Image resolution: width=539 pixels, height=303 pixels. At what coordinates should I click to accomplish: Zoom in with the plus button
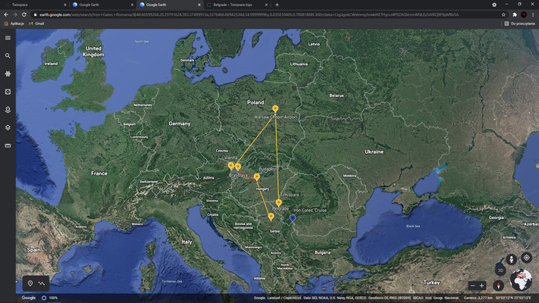click(x=482, y=286)
